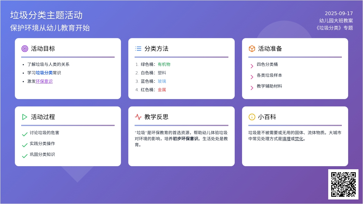Click the box icon beside 活动准备
This screenshot has width=363, height=204.
(252, 49)
